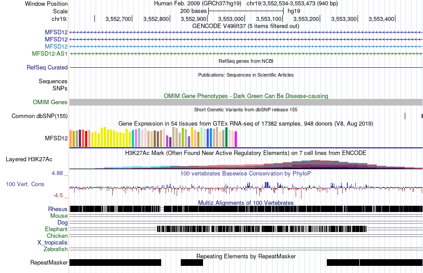Open the RepeatMasker track label
Viewport: 423px width, 273px height.
pos(49,262)
